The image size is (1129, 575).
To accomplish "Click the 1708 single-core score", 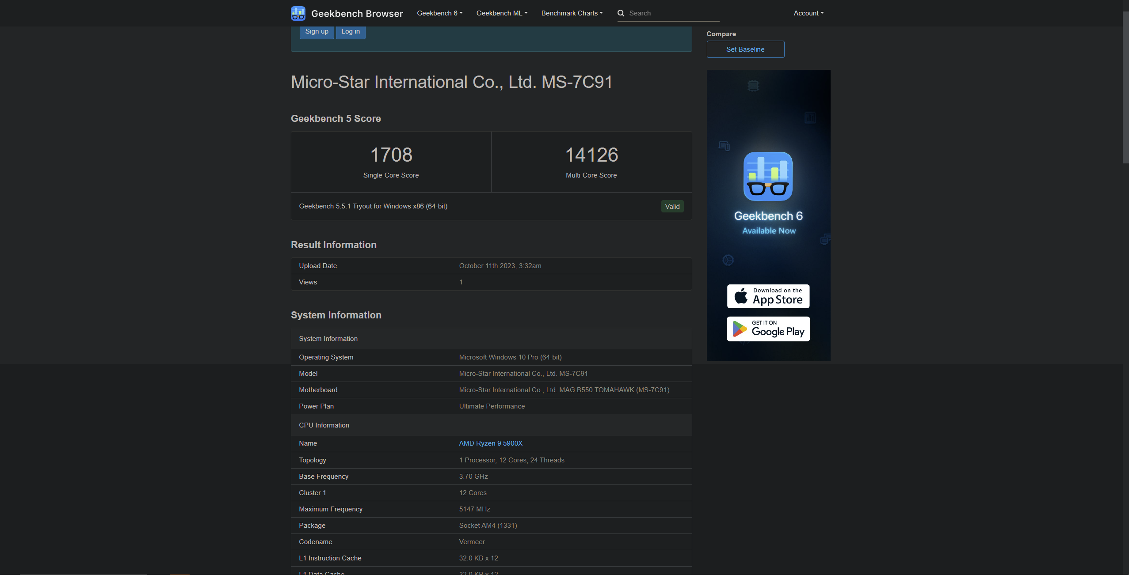I will [x=391, y=155].
